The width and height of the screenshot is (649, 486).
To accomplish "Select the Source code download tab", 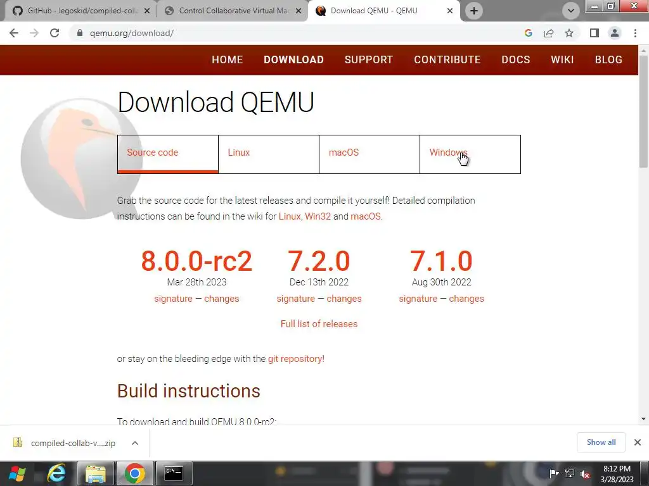I will tap(167, 154).
